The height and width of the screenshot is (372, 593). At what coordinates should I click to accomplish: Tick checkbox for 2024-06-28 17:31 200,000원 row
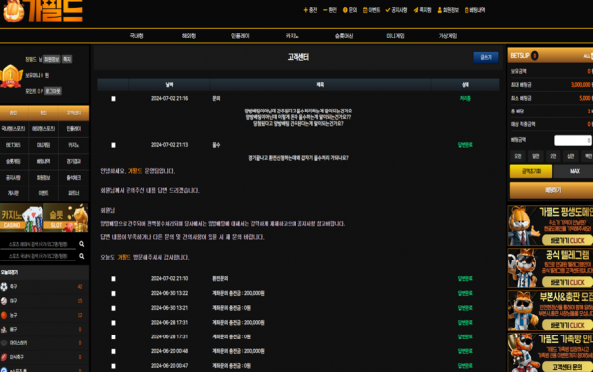click(113, 323)
